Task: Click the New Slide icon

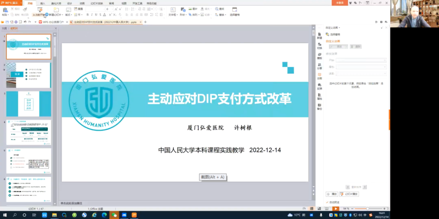Action: [x=56, y=10]
